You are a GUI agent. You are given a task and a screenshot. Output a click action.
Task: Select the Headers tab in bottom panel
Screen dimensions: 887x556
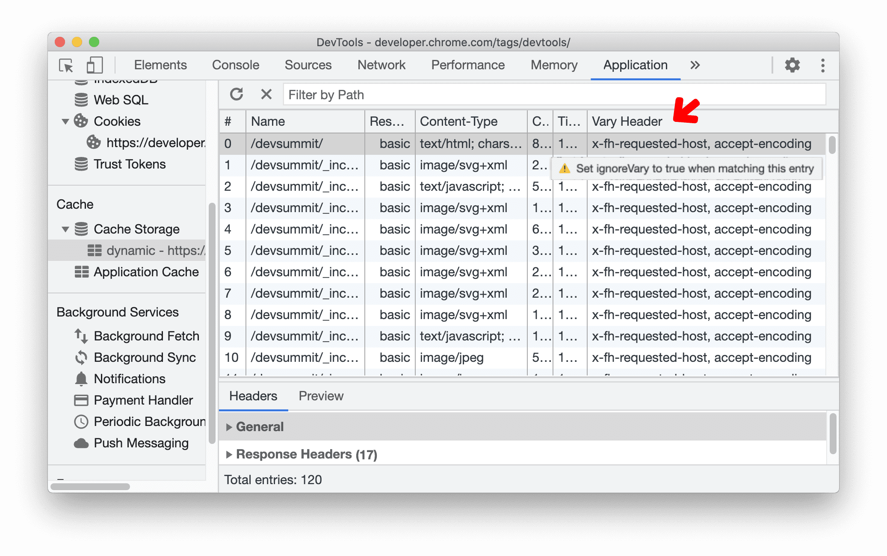[253, 396]
